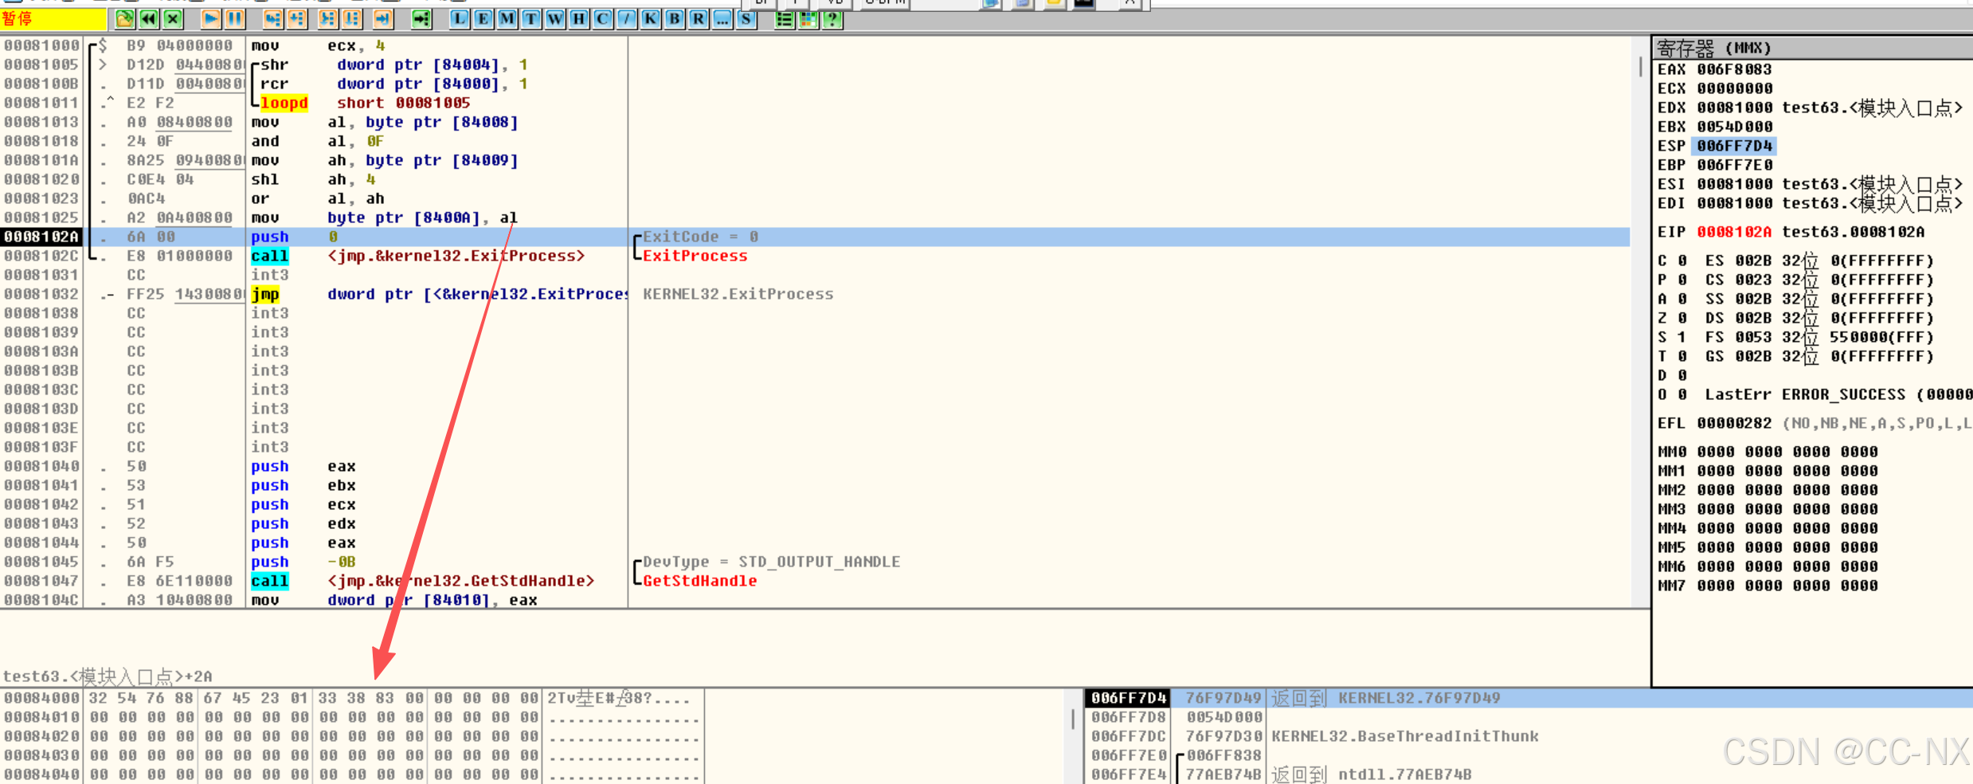Select the 'shl ah, 4' instruction row

(815, 179)
